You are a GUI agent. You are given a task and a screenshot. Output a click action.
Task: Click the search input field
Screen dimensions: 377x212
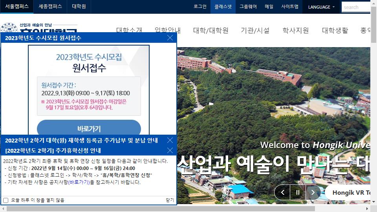click(355, 7)
